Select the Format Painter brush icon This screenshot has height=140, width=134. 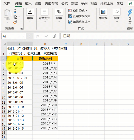[15, 22]
